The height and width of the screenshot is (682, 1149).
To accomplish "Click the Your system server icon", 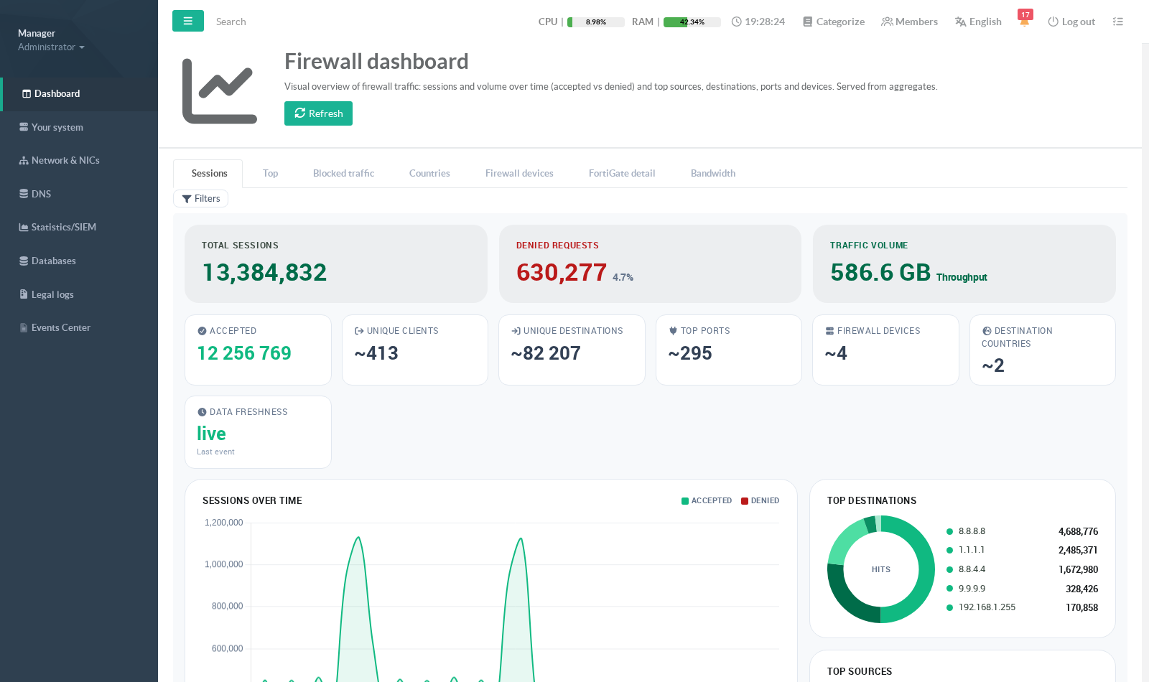I will point(24,127).
